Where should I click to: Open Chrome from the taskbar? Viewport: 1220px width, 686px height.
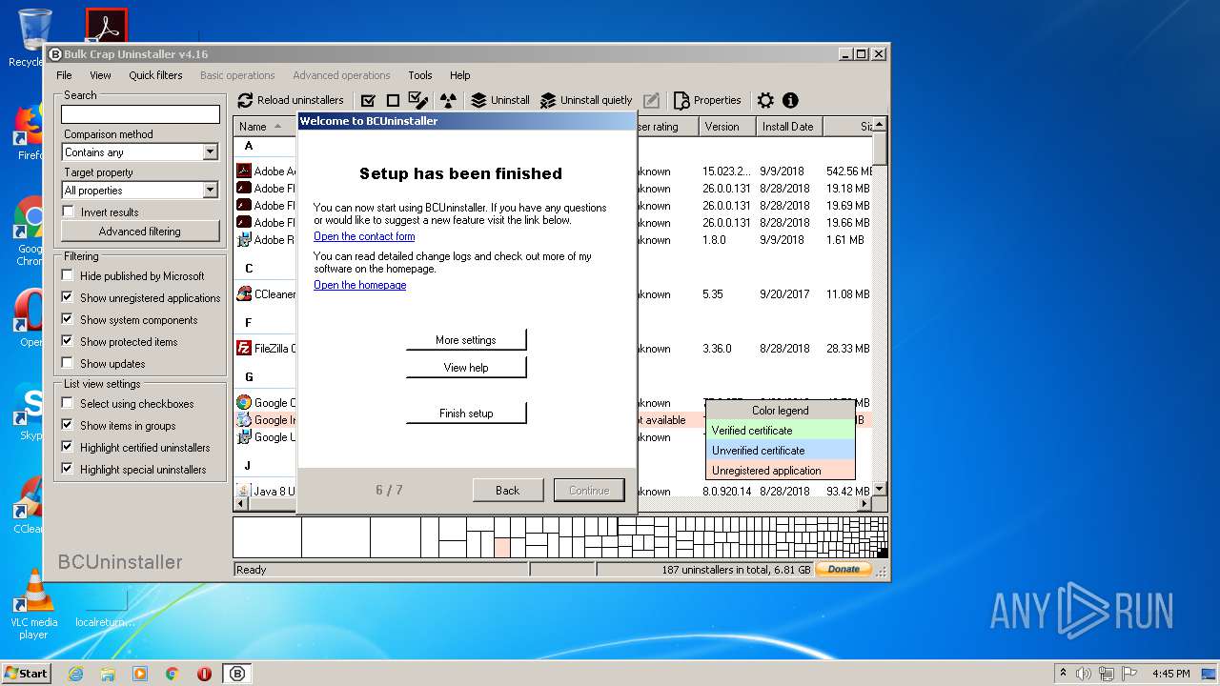[x=173, y=674]
